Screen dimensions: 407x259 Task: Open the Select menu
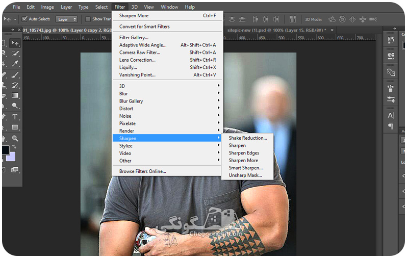(x=101, y=7)
